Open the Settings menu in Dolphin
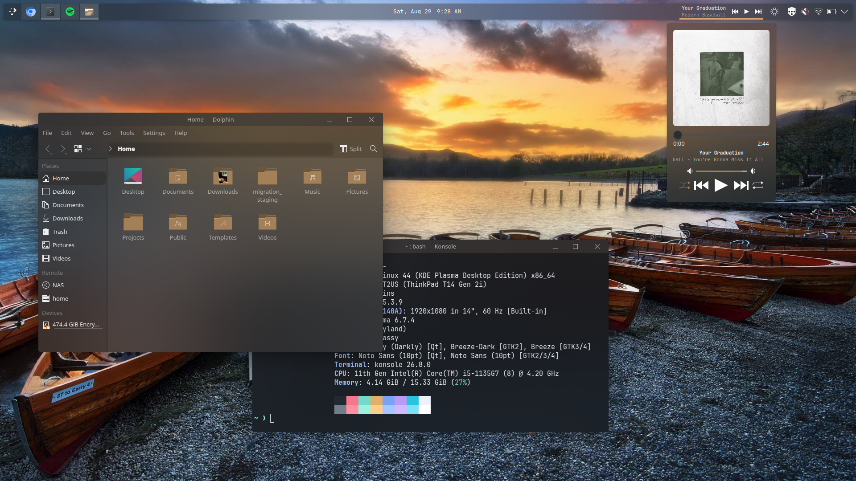The image size is (856, 481). coord(154,133)
